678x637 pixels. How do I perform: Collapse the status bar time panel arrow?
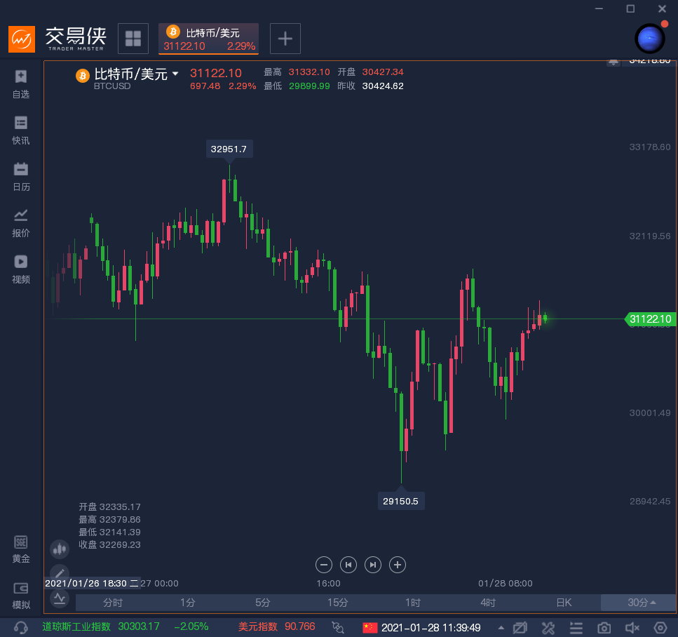point(501,628)
